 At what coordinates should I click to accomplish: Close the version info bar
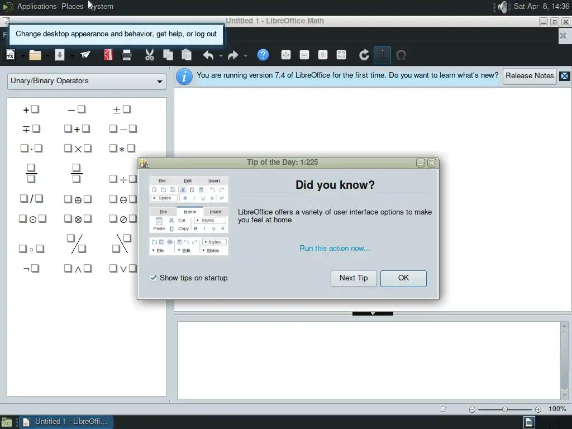click(x=564, y=76)
